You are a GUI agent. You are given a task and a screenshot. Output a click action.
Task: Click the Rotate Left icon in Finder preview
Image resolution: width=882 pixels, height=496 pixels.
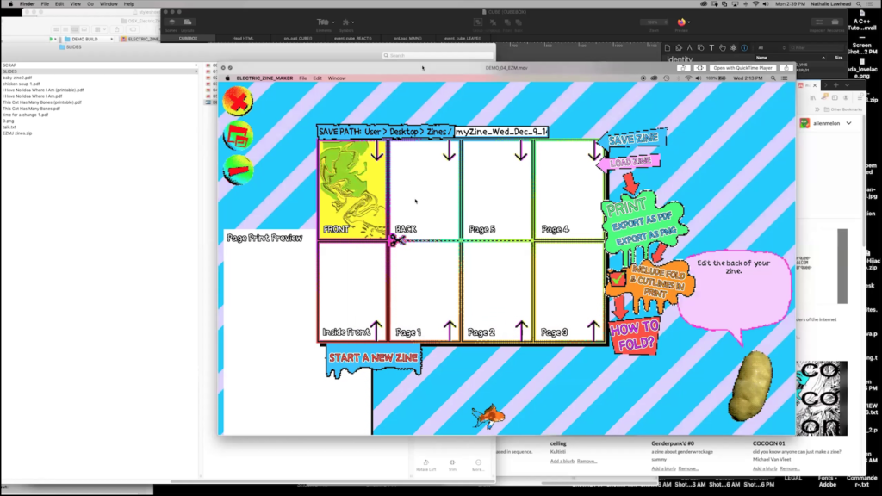pos(425,462)
